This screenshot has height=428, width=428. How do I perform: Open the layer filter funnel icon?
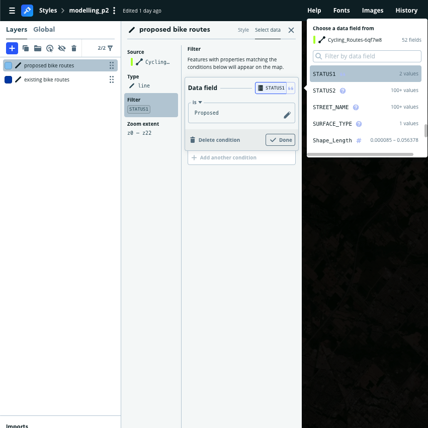click(x=110, y=48)
